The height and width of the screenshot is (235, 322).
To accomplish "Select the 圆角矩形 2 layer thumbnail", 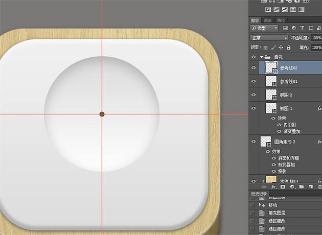I will [266, 142].
